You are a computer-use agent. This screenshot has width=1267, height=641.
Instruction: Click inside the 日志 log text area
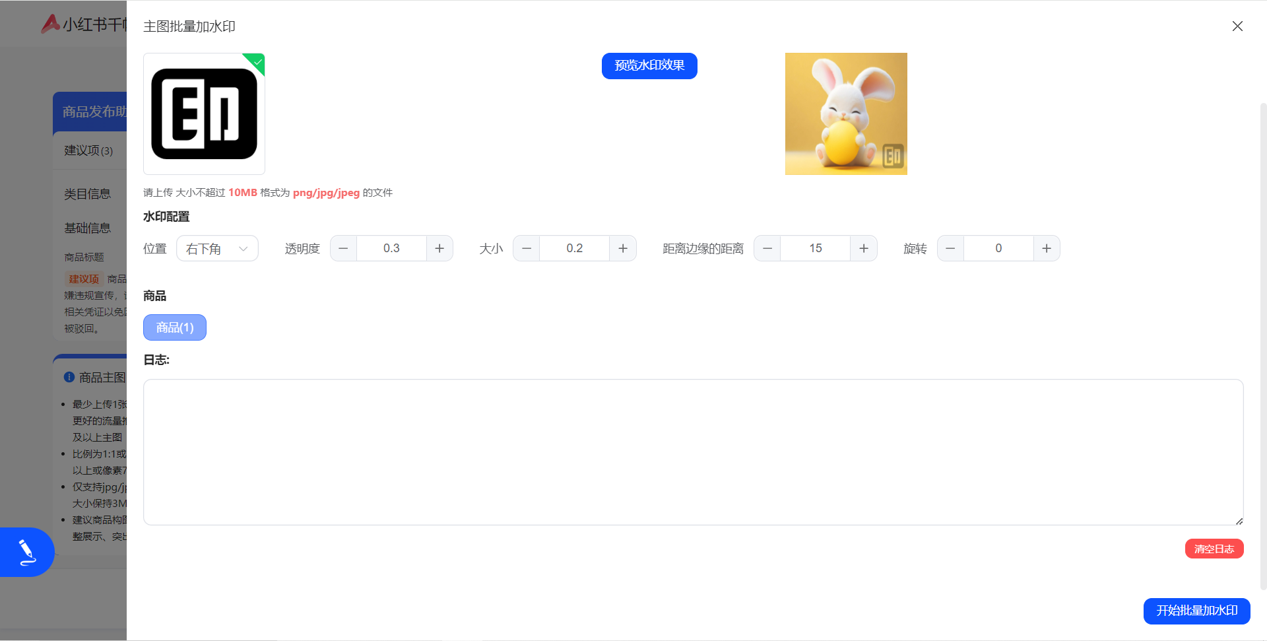[x=693, y=452]
